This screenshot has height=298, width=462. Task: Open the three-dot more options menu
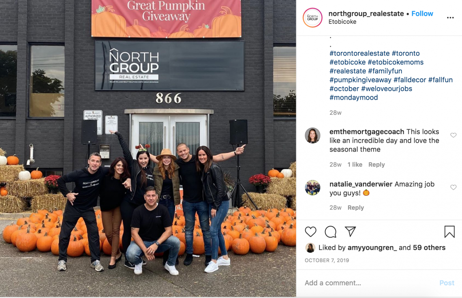click(x=450, y=18)
